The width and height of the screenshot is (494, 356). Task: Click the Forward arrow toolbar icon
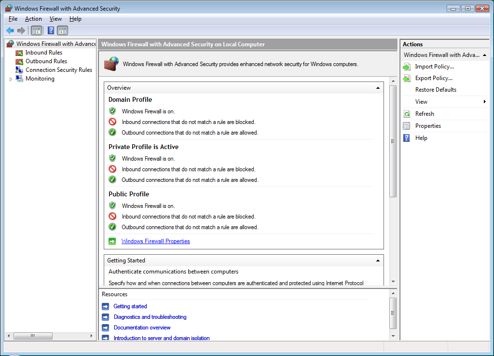(x=21, y=30)
